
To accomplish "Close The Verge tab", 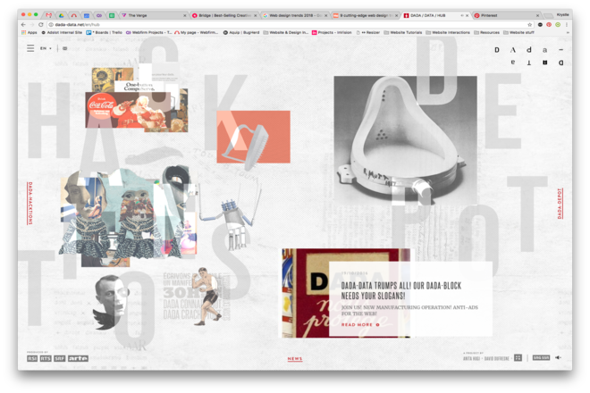I will [x=185, y=15].
